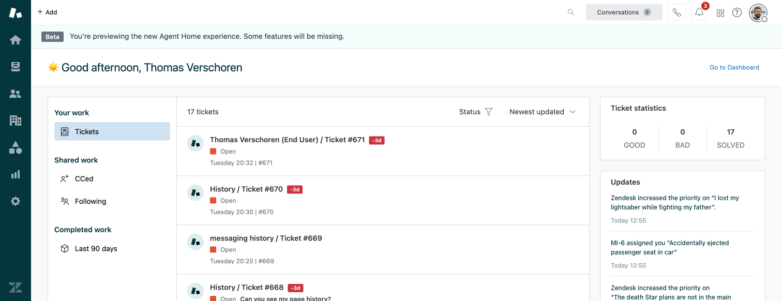Select Last 90 days completed work
The image size is (782, 301).
[x=96, y=249]
